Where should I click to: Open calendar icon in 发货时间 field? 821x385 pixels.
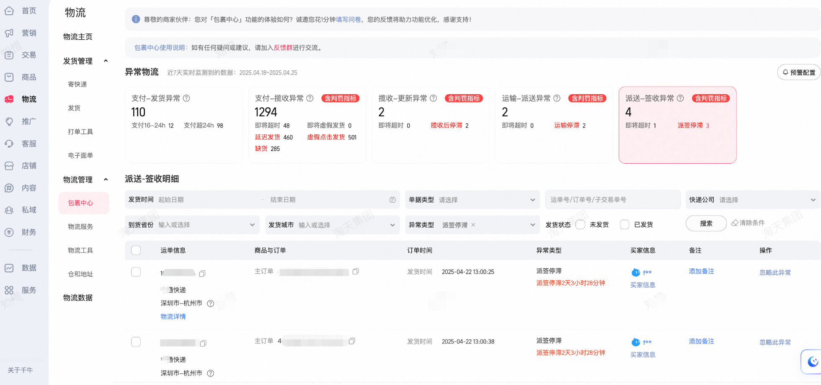point(392,200)
